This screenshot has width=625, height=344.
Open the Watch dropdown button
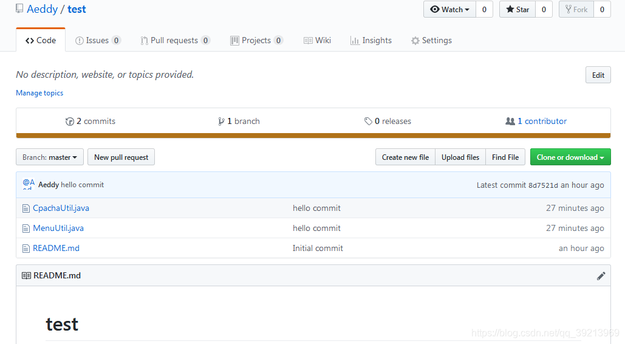(x=449, y=10)
